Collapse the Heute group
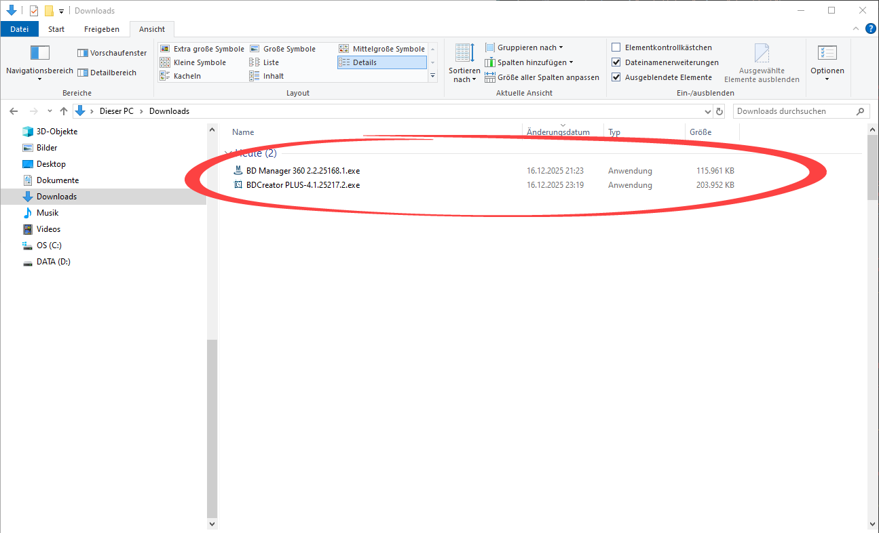 tap(227, 153)
